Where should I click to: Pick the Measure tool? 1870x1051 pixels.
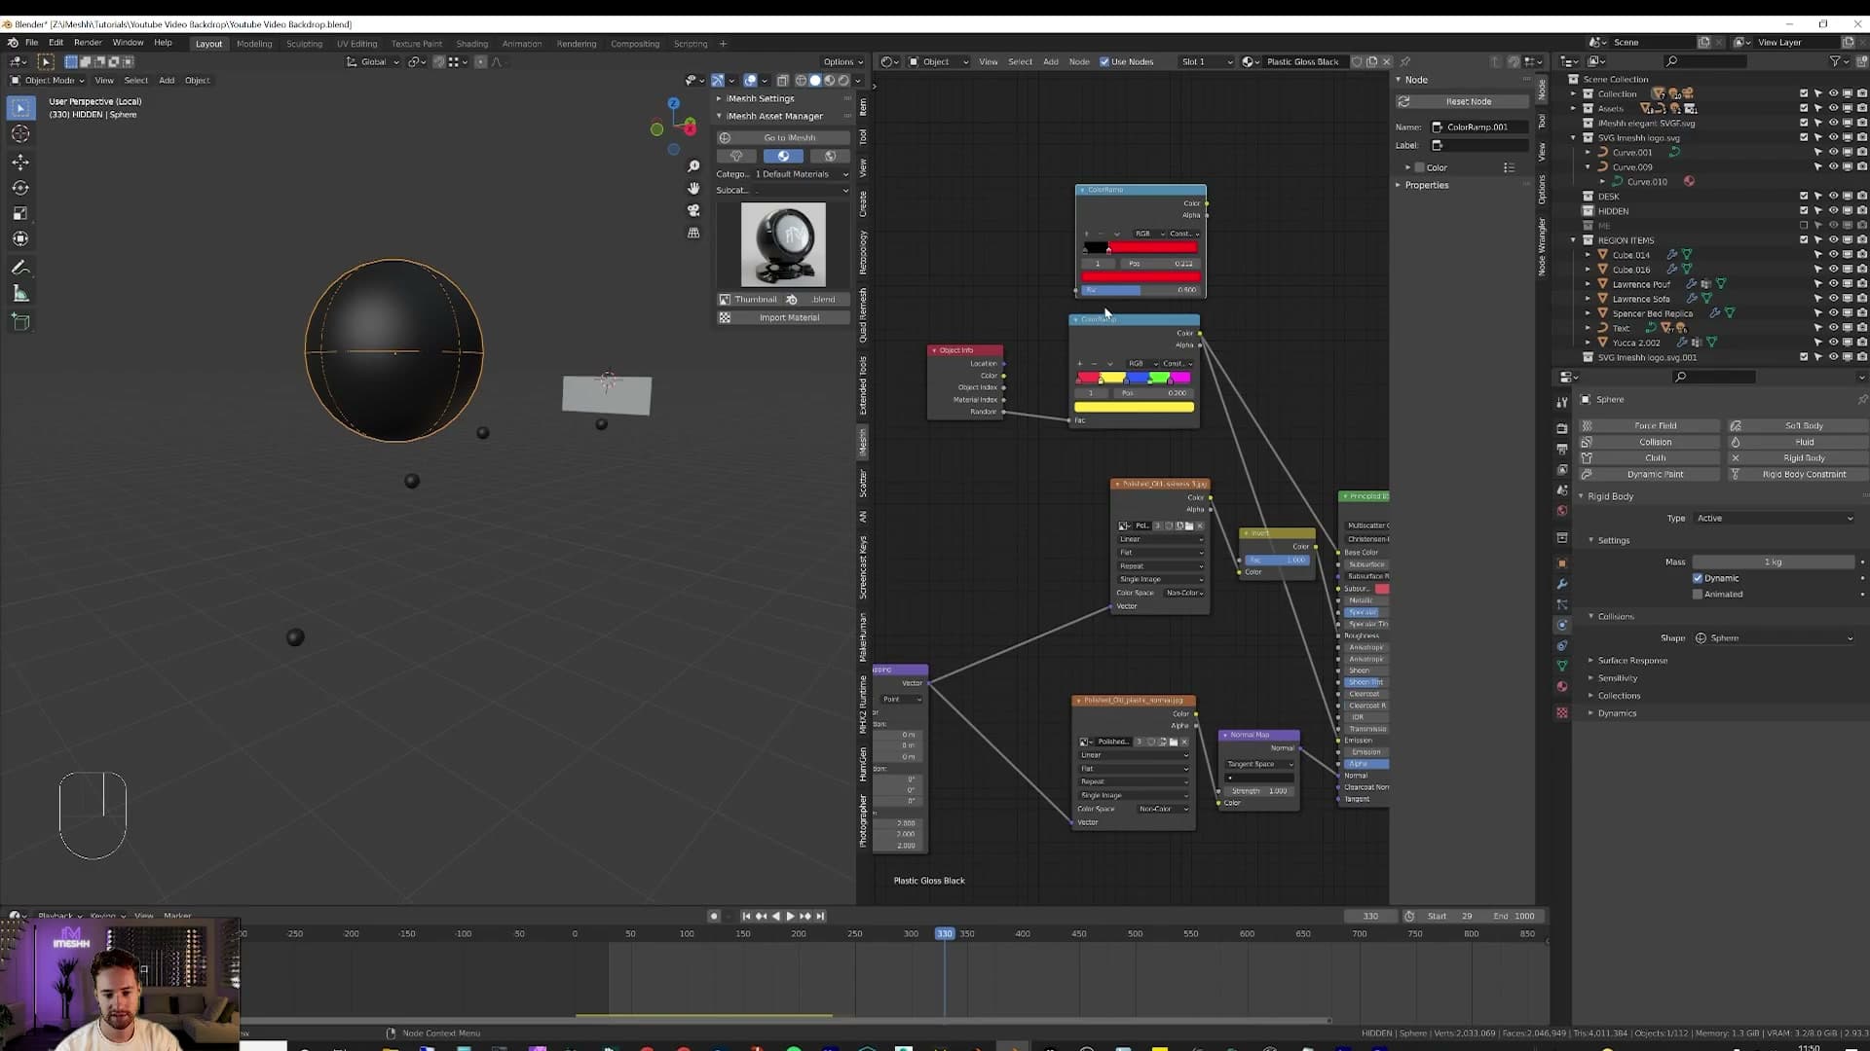(20, 294)
